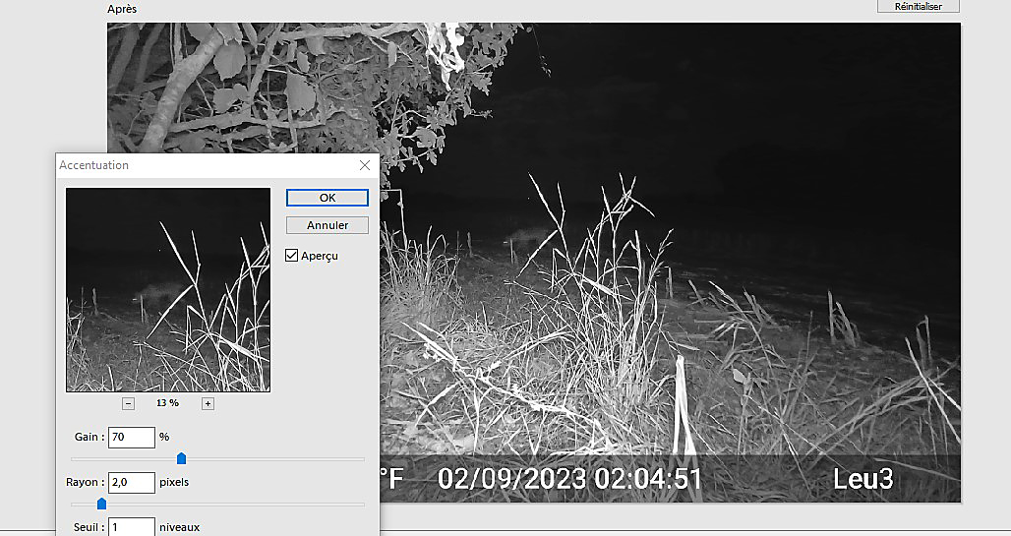Click the preview thumbnail inside Accentuation dialog

(x=167, y=290)
